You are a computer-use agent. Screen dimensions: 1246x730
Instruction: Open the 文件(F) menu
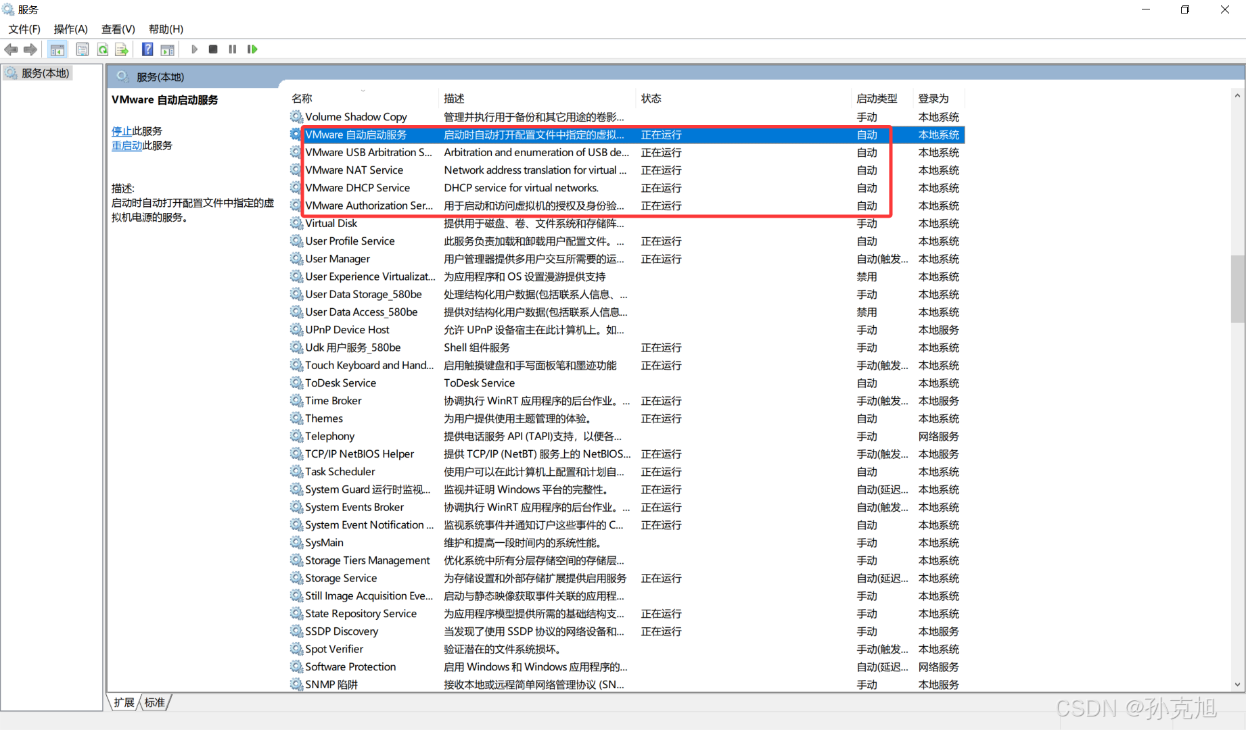point(24,29)
